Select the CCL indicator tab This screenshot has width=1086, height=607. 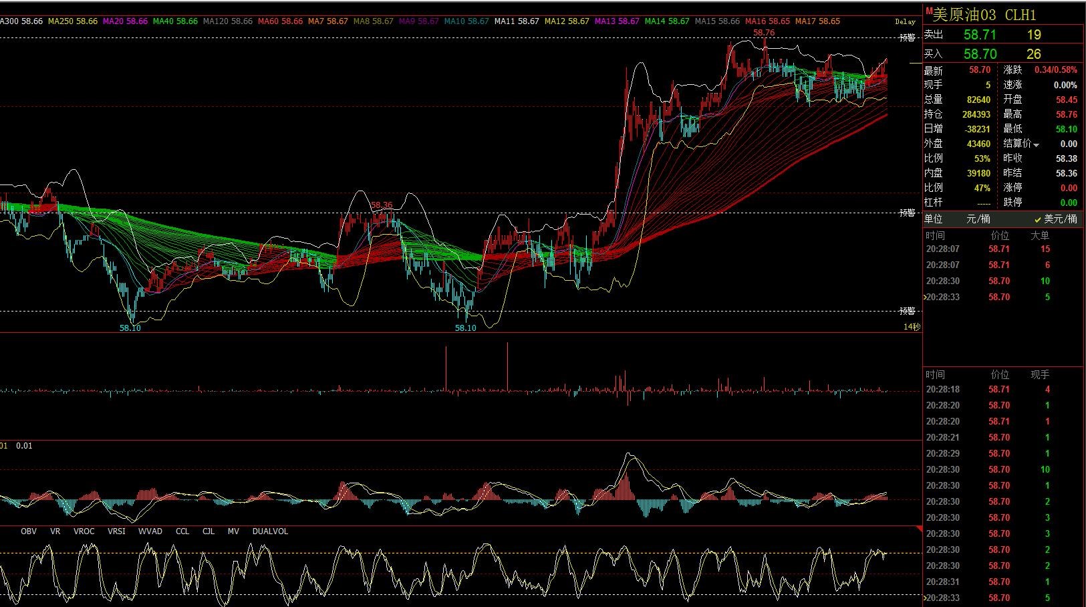[182, 531]
